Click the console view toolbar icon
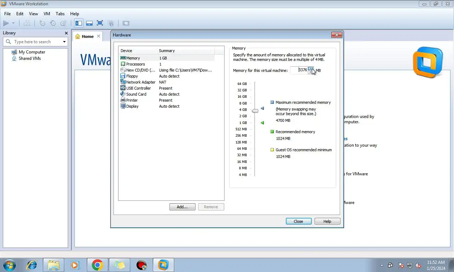The height and width of the screenshot is (272, 454). (x=126, y=23)
